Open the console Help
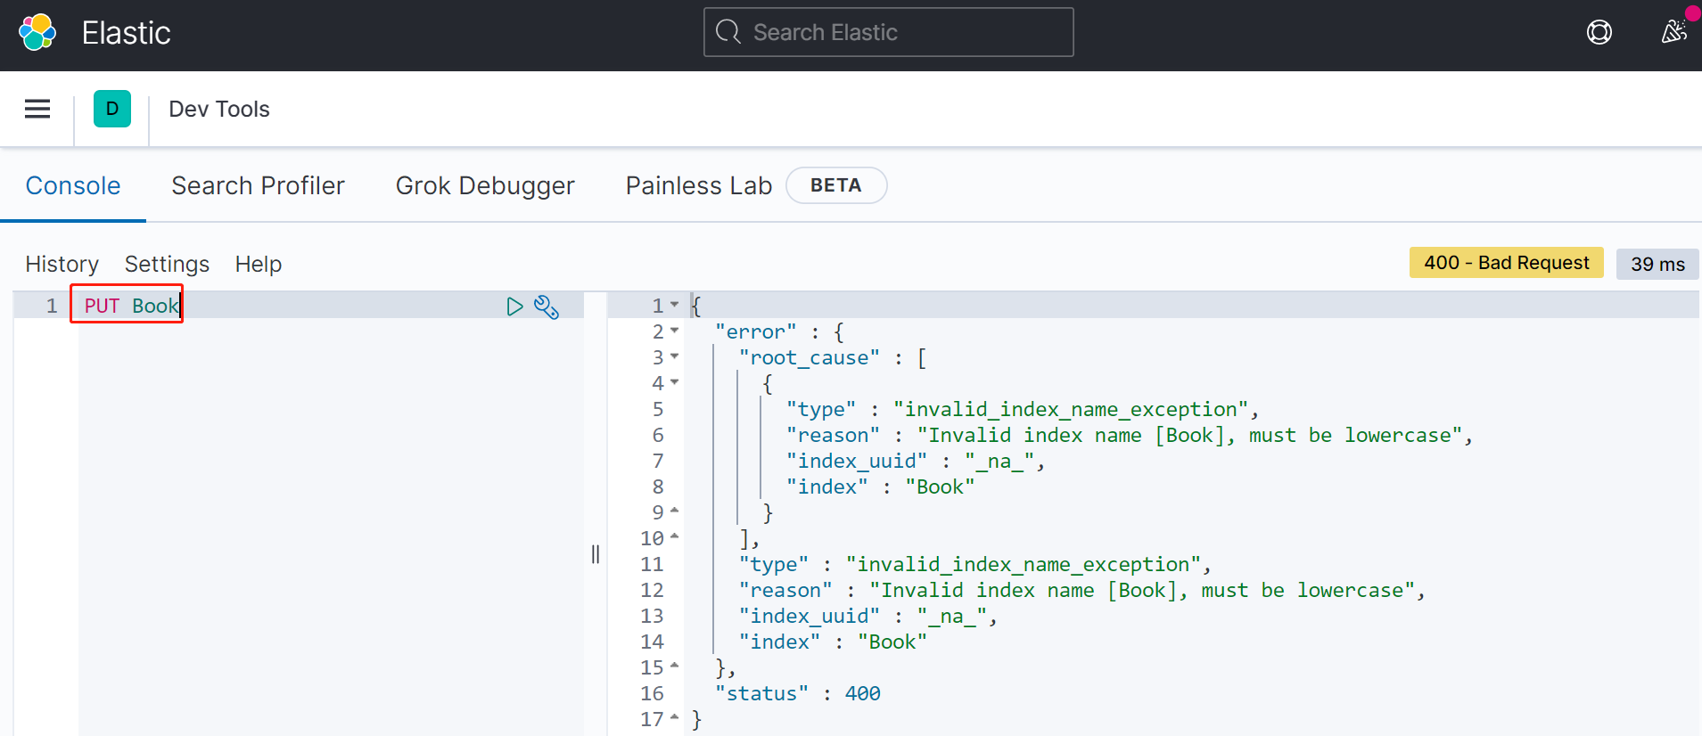Screen dimensions: 1702x736 click(259, 264)
